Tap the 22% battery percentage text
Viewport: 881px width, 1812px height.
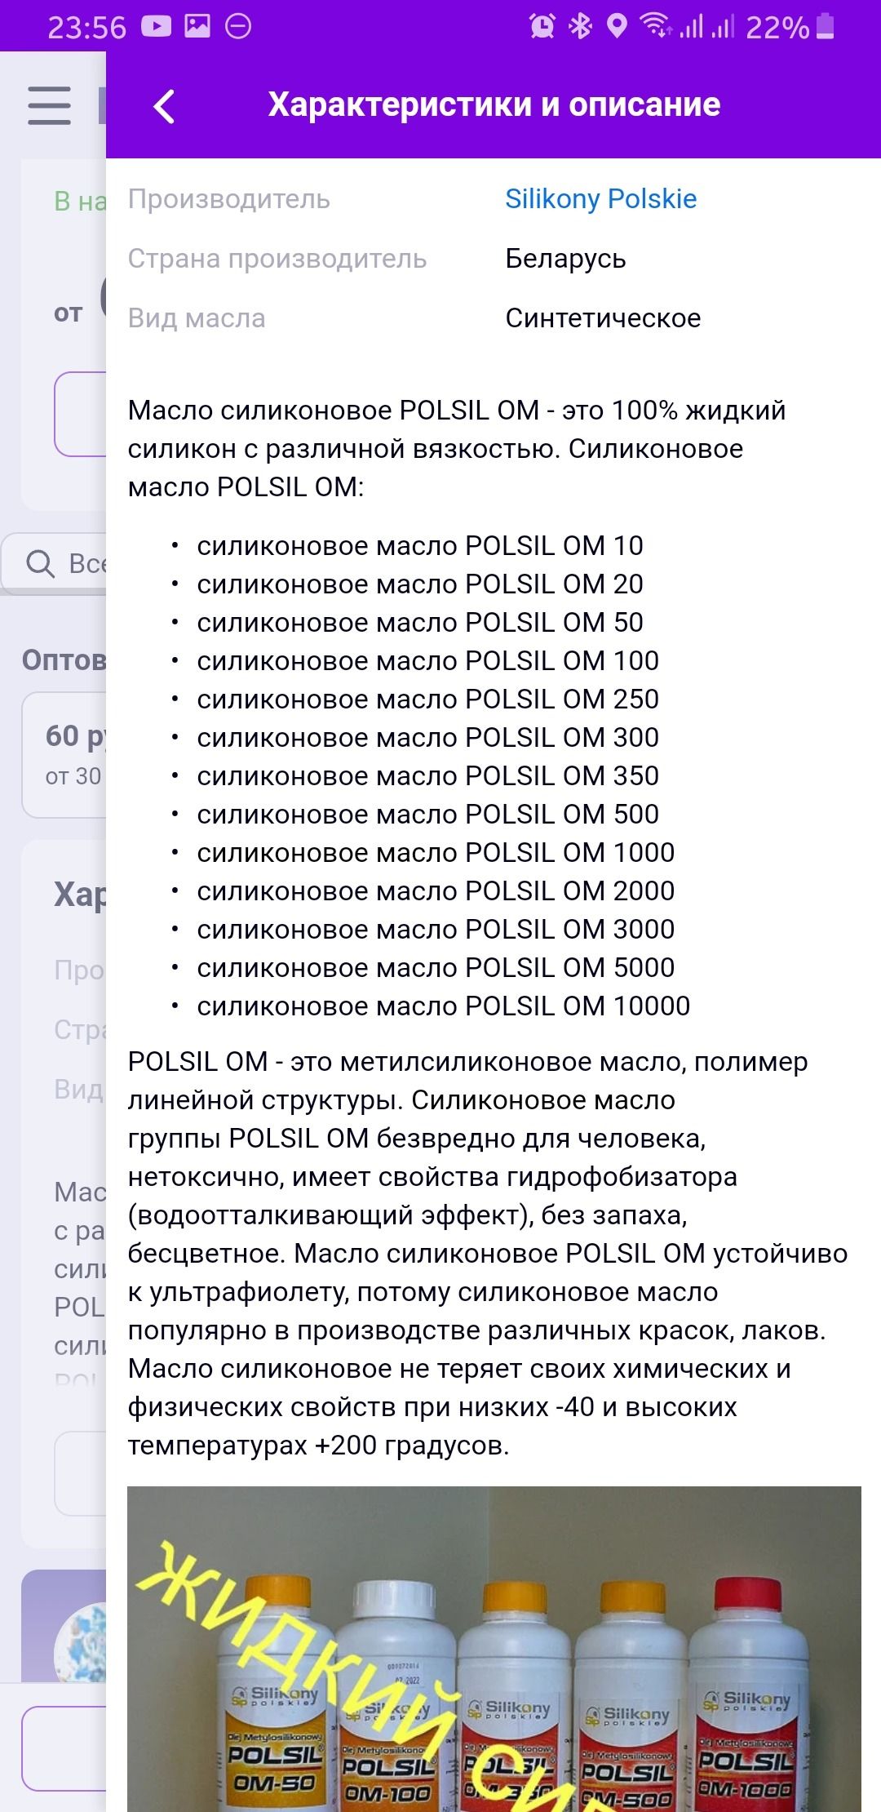[x=777, y=28]
